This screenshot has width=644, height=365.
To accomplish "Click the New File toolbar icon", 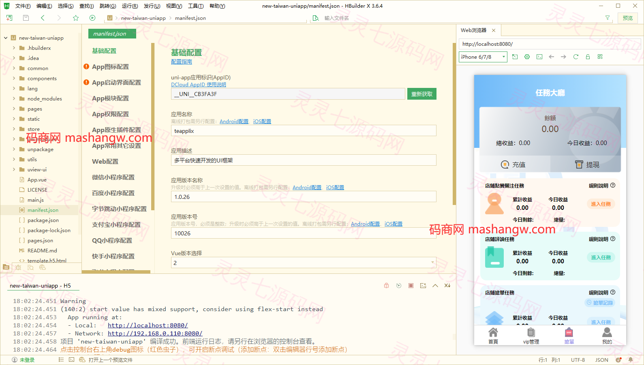I will [9, 18].
